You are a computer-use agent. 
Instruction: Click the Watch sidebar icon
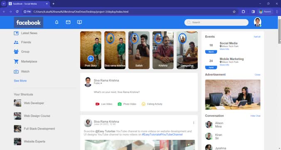[x=16, y=72]
